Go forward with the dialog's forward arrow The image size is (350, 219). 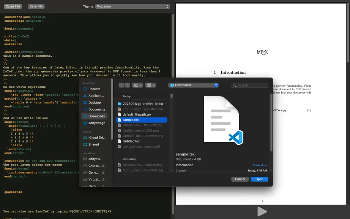coord(127,85)
